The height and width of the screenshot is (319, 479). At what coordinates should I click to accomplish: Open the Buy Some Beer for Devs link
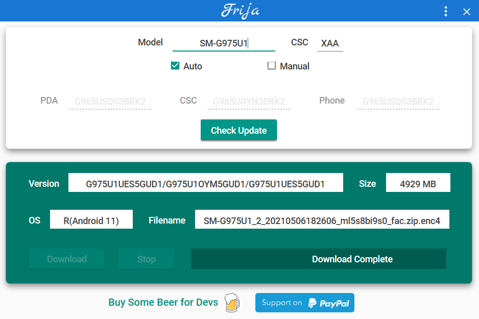point(163,302)
